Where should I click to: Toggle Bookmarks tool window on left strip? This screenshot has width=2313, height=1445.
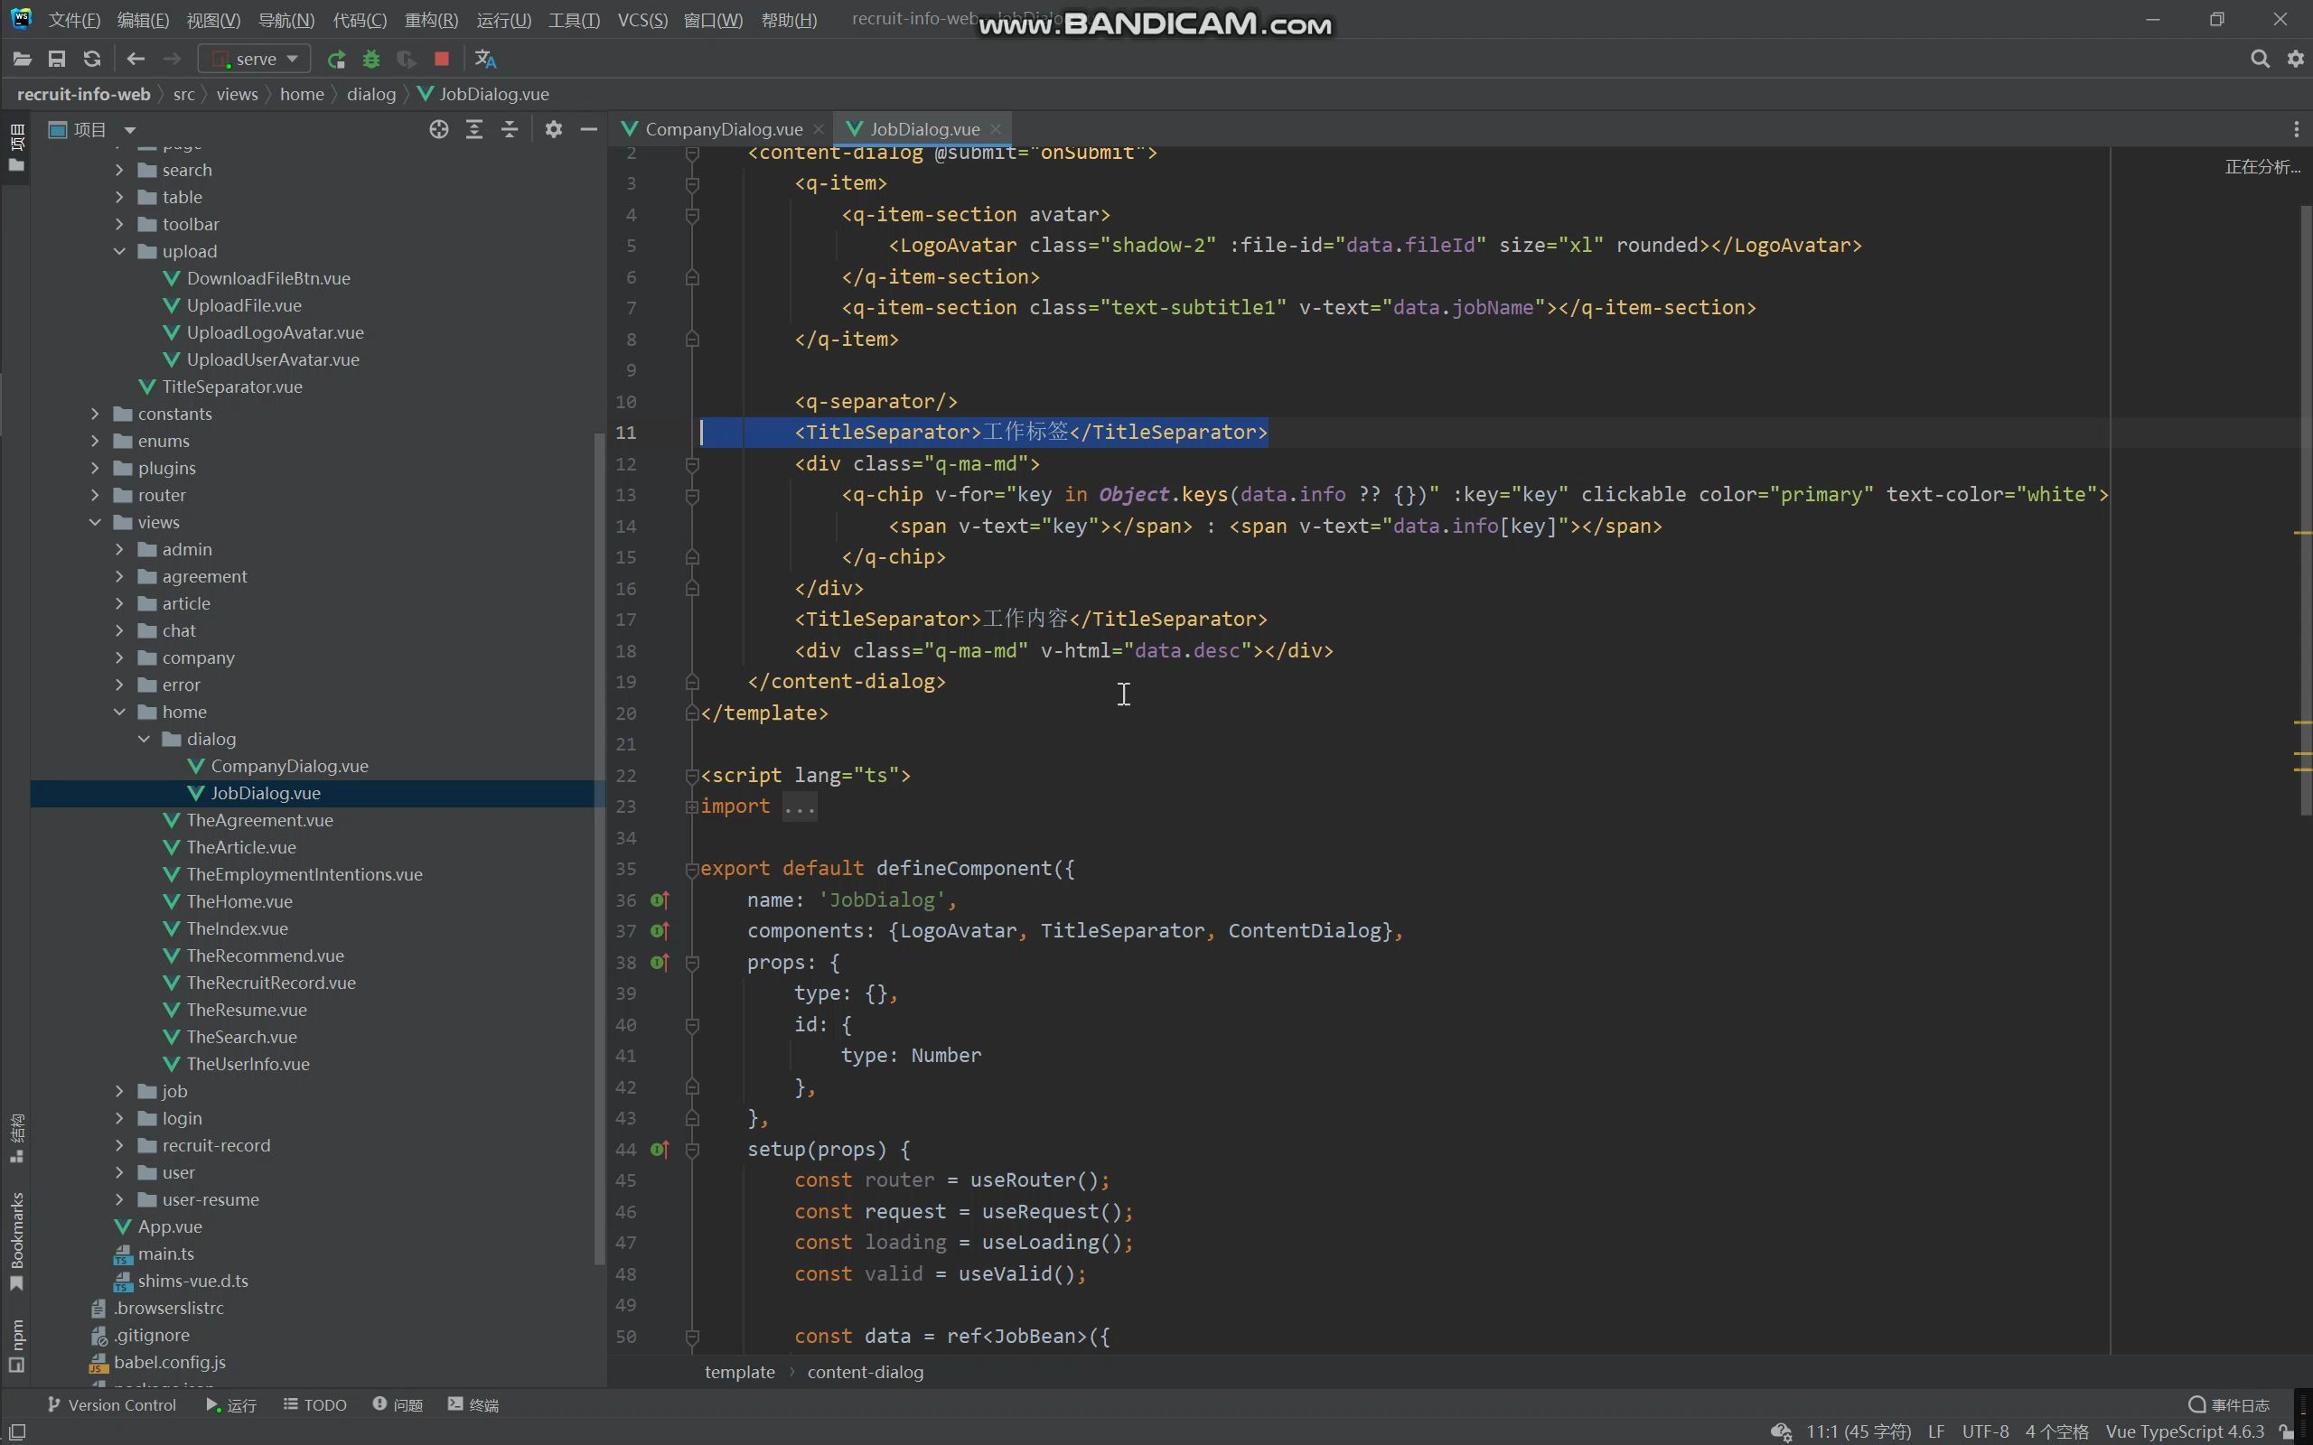click(16, 1237)
